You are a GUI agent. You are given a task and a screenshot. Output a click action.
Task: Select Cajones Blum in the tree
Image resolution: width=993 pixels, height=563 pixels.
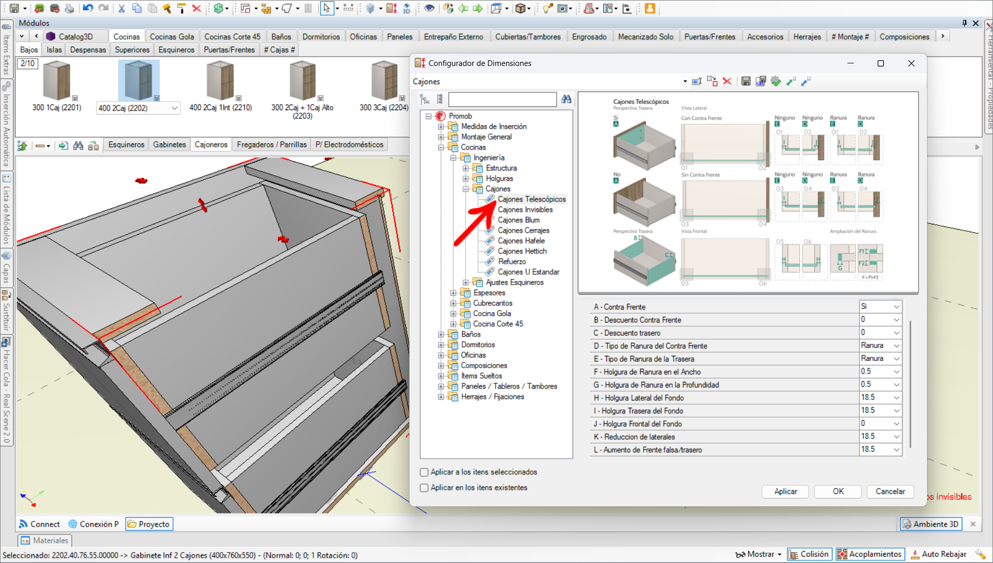pyautogui.click(x=518, y=220)
